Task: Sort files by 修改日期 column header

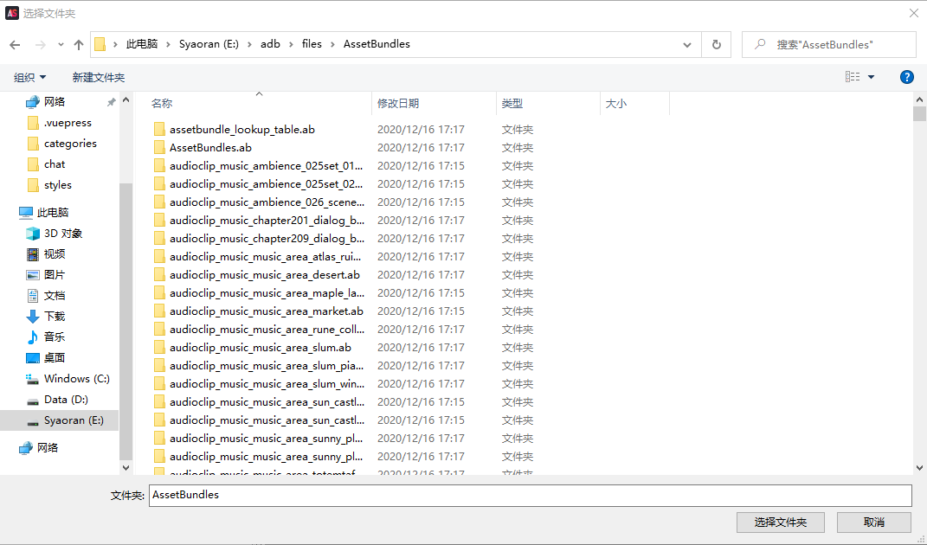Action: pyautogui.click(x=398, y=104)
